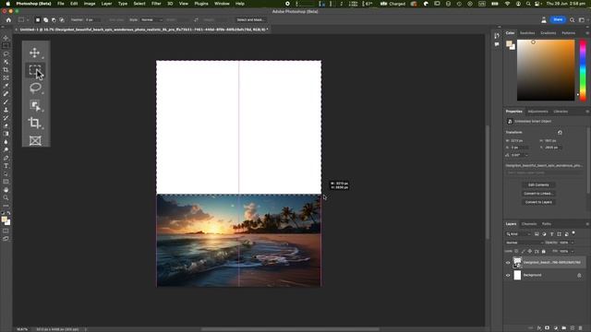Viewport: 591px width, 332px height.
Task: Hide the Designbot beach smart object layer
Action: (x=508, y=263)
